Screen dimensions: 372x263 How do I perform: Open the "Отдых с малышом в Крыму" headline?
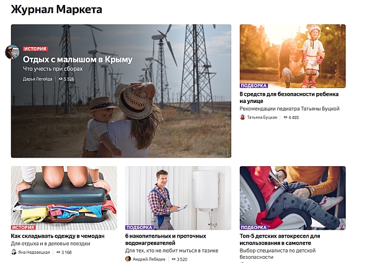click(77, 60)
